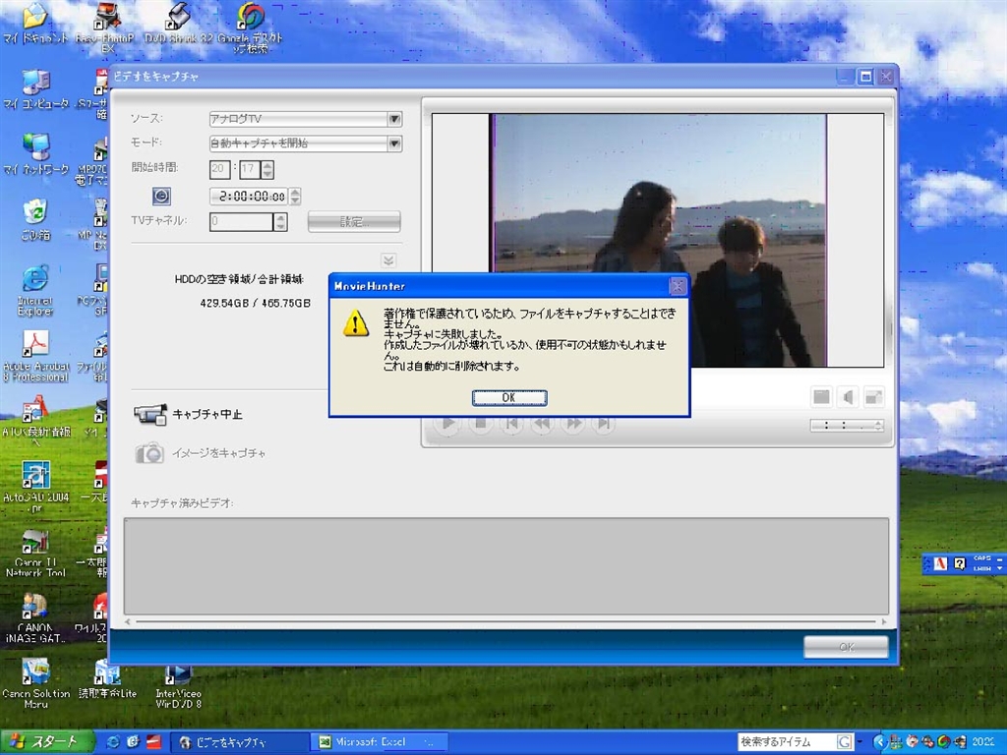This screenshot has height=755, width=1007.
Task: Click the rewind playback button
Action: tap(542, 425)
